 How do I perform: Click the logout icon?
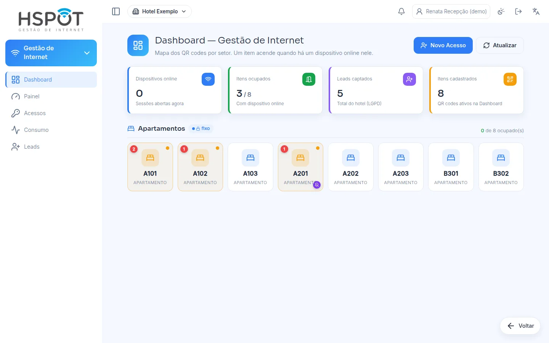click(x=518, y=11)
